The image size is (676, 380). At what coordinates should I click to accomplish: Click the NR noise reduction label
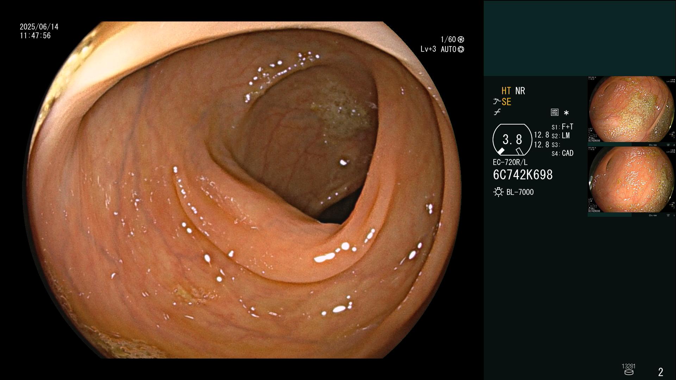coord(520,91)
